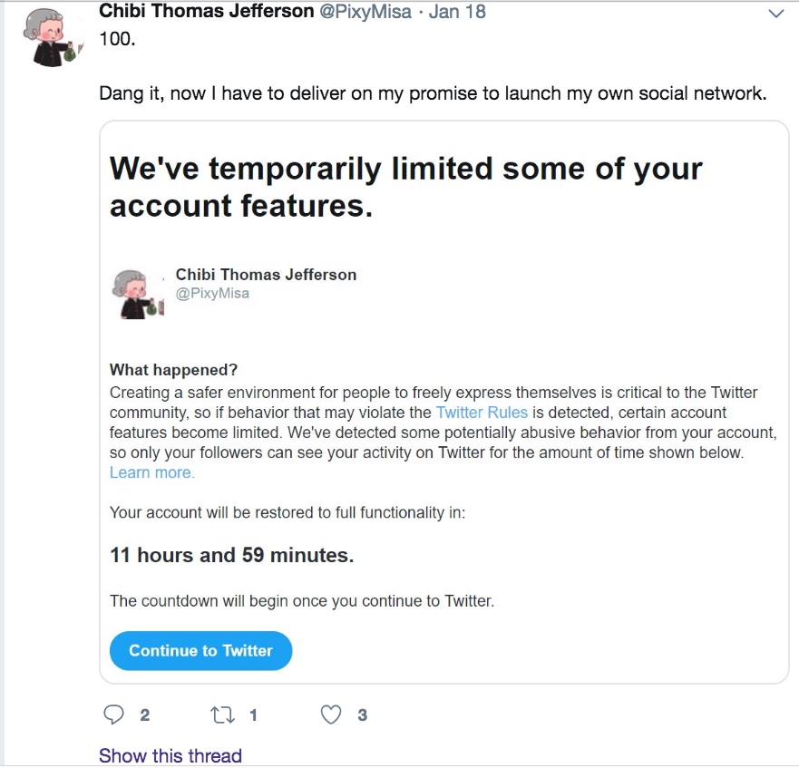799x768 pixels.
Task: Open the Twitter Rules link
Action: click(482, 413)
